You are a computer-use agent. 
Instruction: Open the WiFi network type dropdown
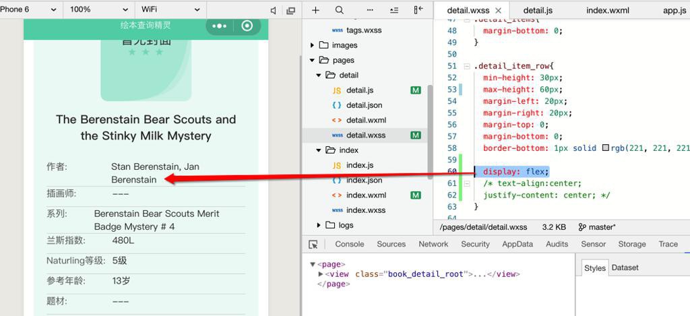[x=170, y=9]
